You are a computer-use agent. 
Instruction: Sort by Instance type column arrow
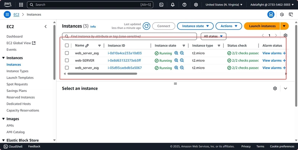pos(219,45)
